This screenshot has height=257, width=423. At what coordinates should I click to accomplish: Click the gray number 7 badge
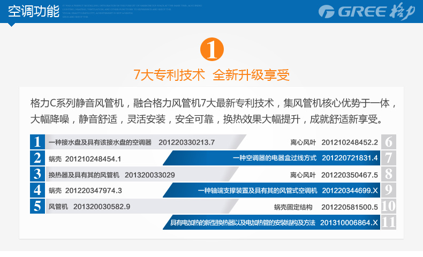[x=389, y=158]
